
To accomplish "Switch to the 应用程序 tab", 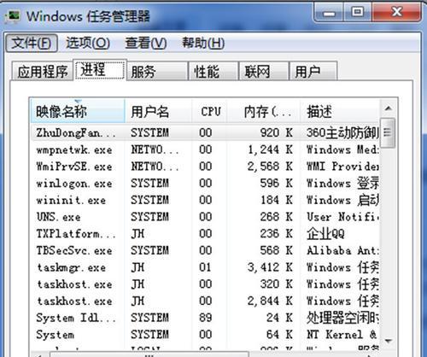I will point(43,71).
